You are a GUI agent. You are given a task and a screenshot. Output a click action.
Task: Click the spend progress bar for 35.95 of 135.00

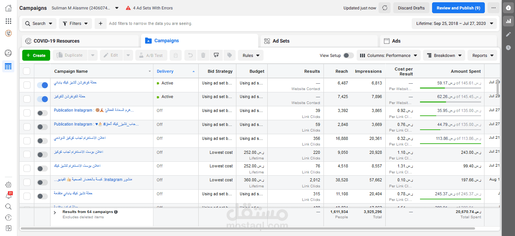[450, 116]
